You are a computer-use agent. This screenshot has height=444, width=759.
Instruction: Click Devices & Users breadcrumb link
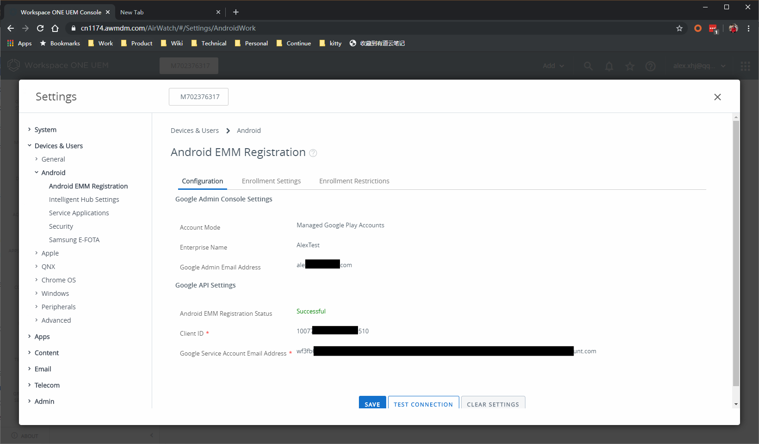(x=195, y=131)
